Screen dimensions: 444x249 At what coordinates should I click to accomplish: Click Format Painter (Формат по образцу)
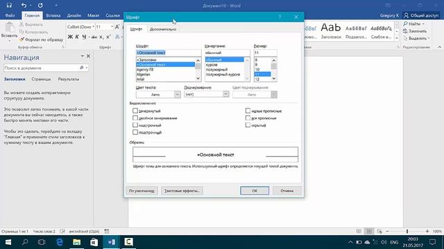point(42,39)
